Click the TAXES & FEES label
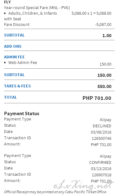The image size is (117, 196). 17,86
